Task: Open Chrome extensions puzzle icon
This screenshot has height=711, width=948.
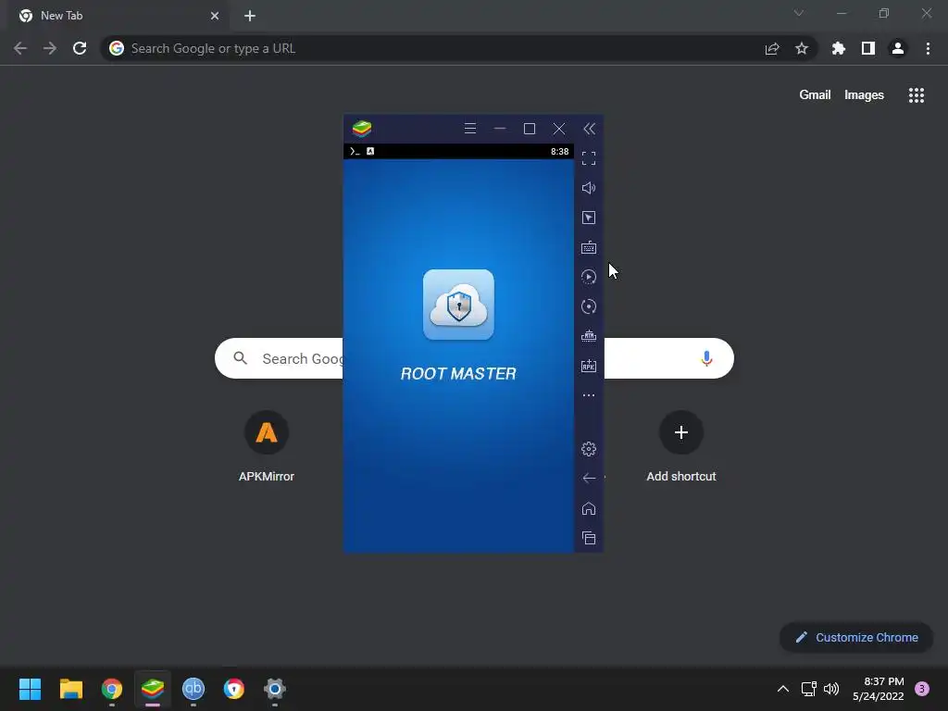Action: (x=838, y=48)
